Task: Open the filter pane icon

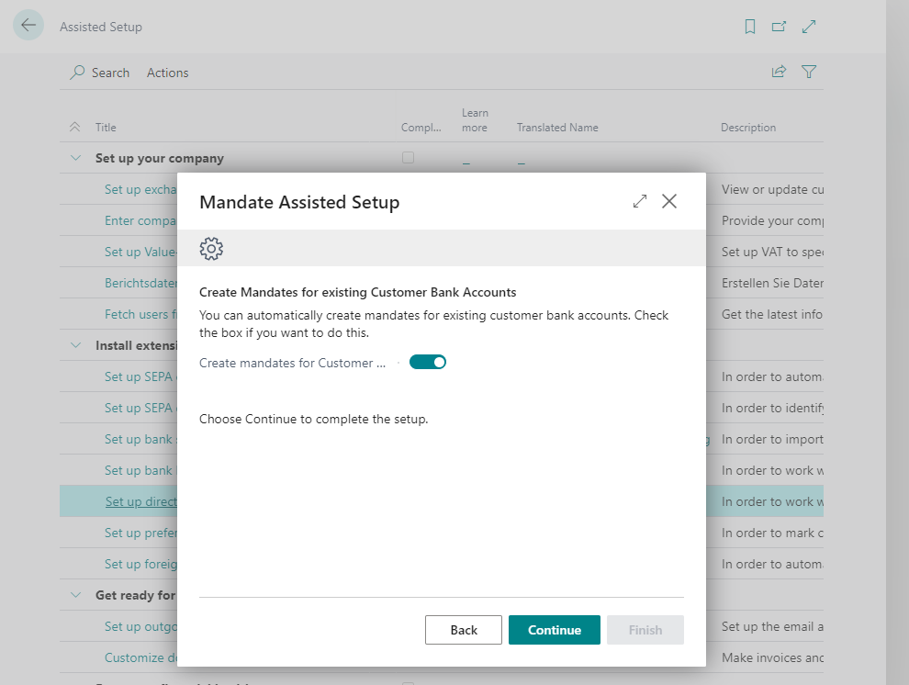Action: [809, 72]
